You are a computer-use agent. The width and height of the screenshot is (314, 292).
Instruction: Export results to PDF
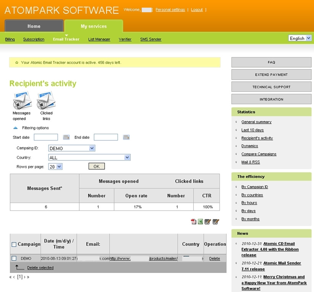[193, 221]
